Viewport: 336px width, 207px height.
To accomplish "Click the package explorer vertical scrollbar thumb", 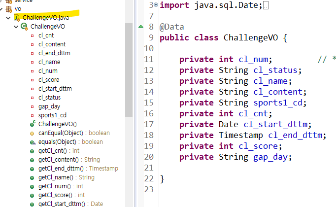I will [x=129, y=70].
